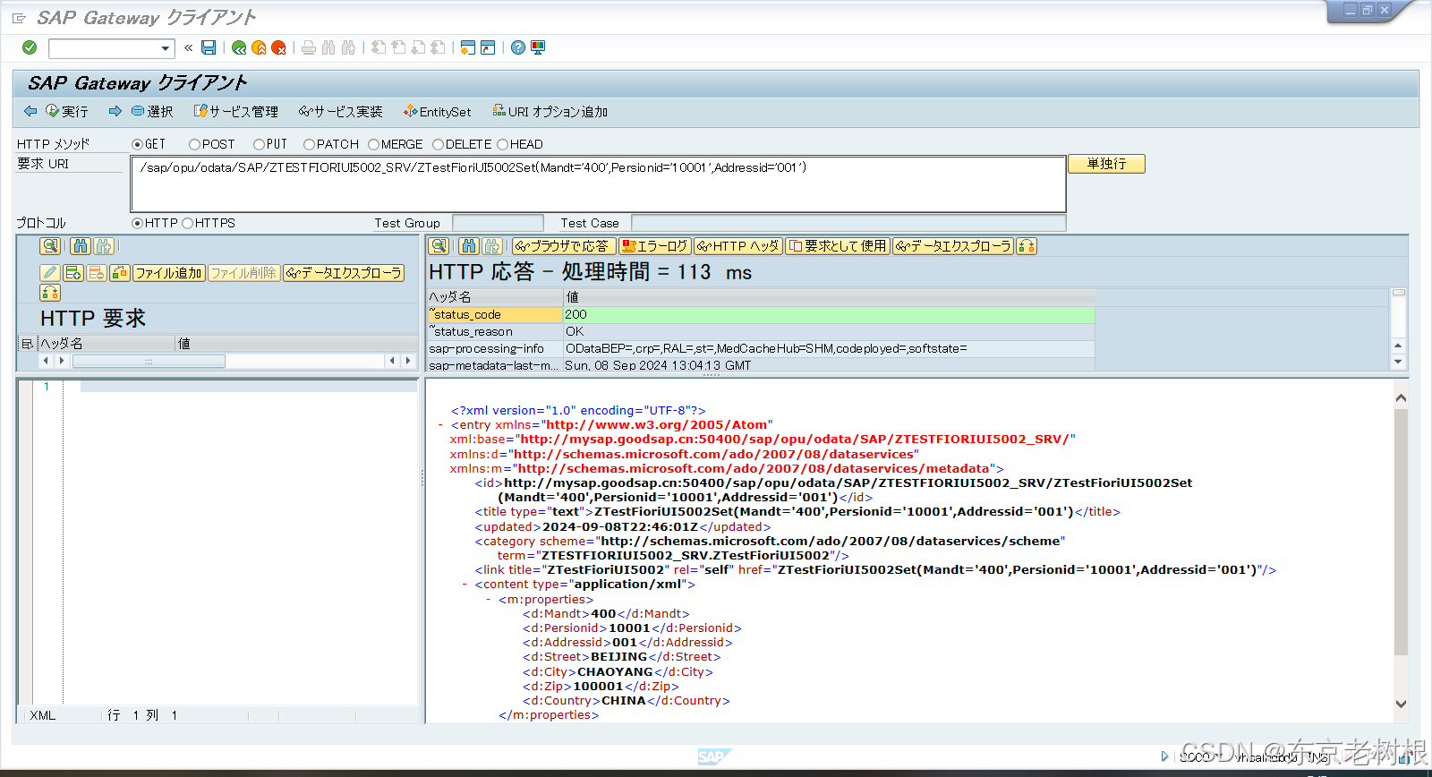Open サービス管理 (Service Administration)
This screenshot has height=777, width=1432.
pyautogui.click(x=236, y=112)
